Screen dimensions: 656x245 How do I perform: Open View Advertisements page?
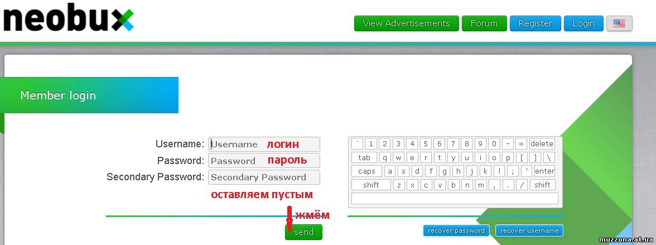[406, 23]
